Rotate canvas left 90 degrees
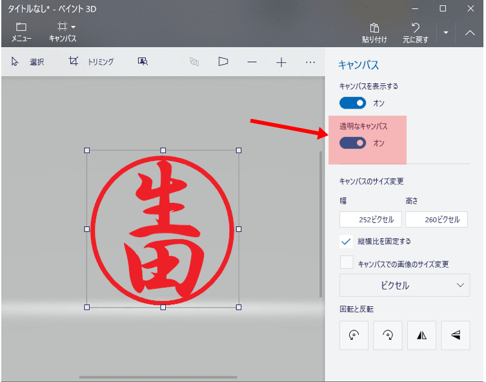The height and width of the screenshot is (382, 486). [x=354, y=335]
